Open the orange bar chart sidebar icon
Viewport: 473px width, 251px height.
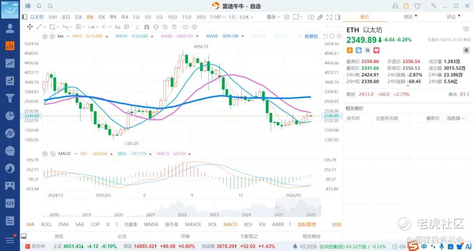10,46
